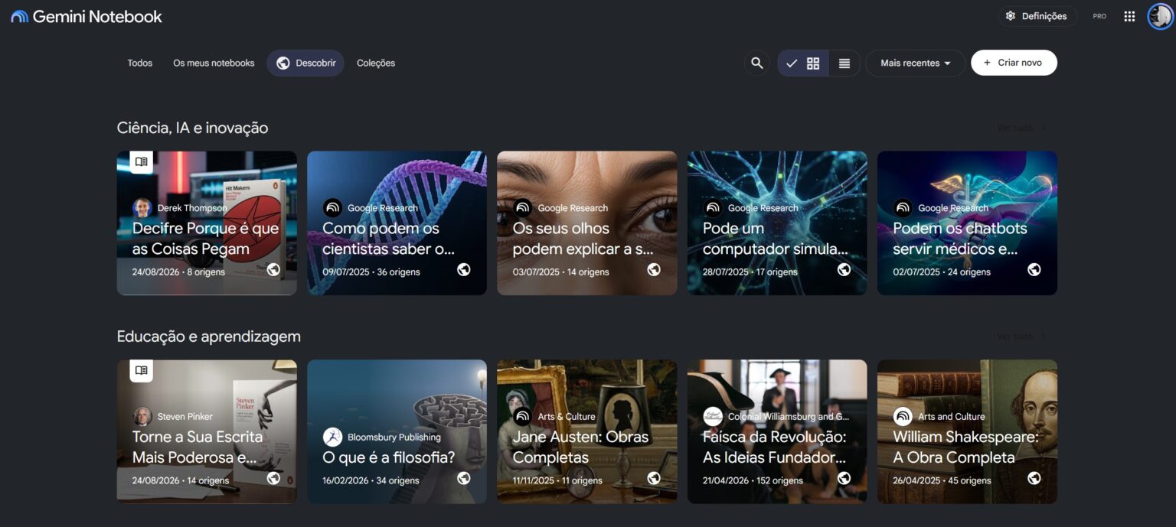Click the search magnifier icon
The height and width of the screenshot is (527, 1176).
tap(757, 63)
